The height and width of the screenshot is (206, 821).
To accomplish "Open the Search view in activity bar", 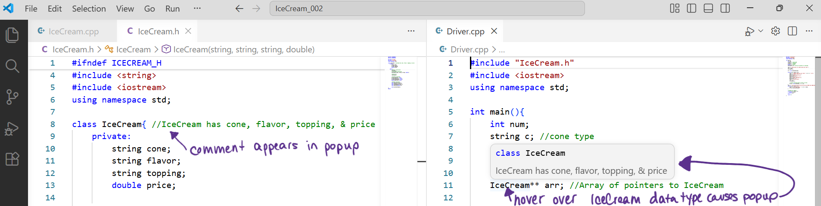I will (x=12, y=66).
